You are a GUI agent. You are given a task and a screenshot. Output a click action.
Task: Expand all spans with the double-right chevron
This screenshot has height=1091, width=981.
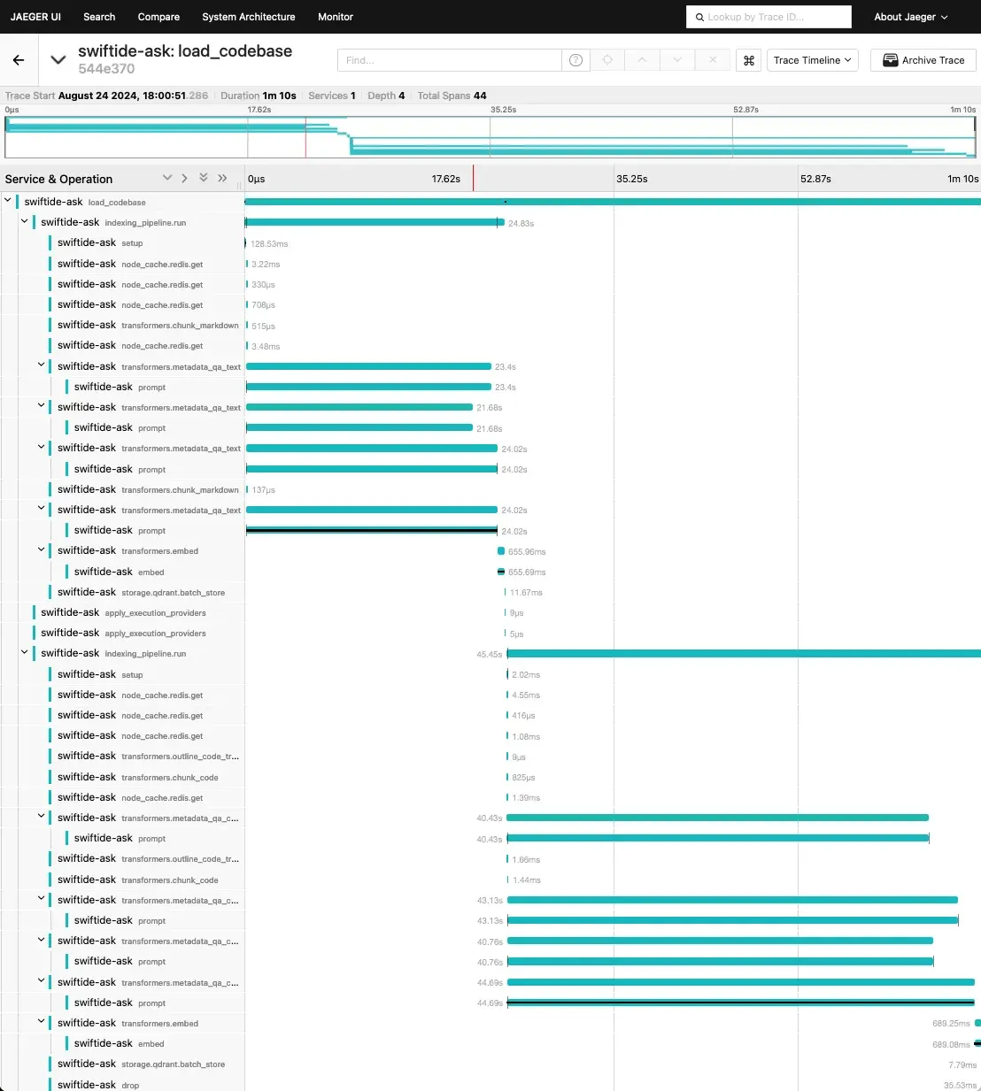[222, 178]
